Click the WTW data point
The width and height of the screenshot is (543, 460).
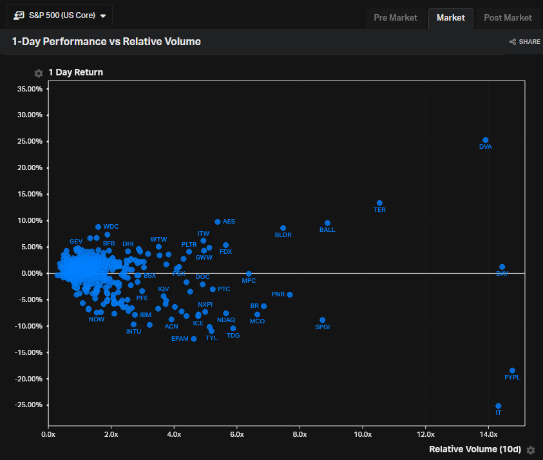tap(158, 247)
